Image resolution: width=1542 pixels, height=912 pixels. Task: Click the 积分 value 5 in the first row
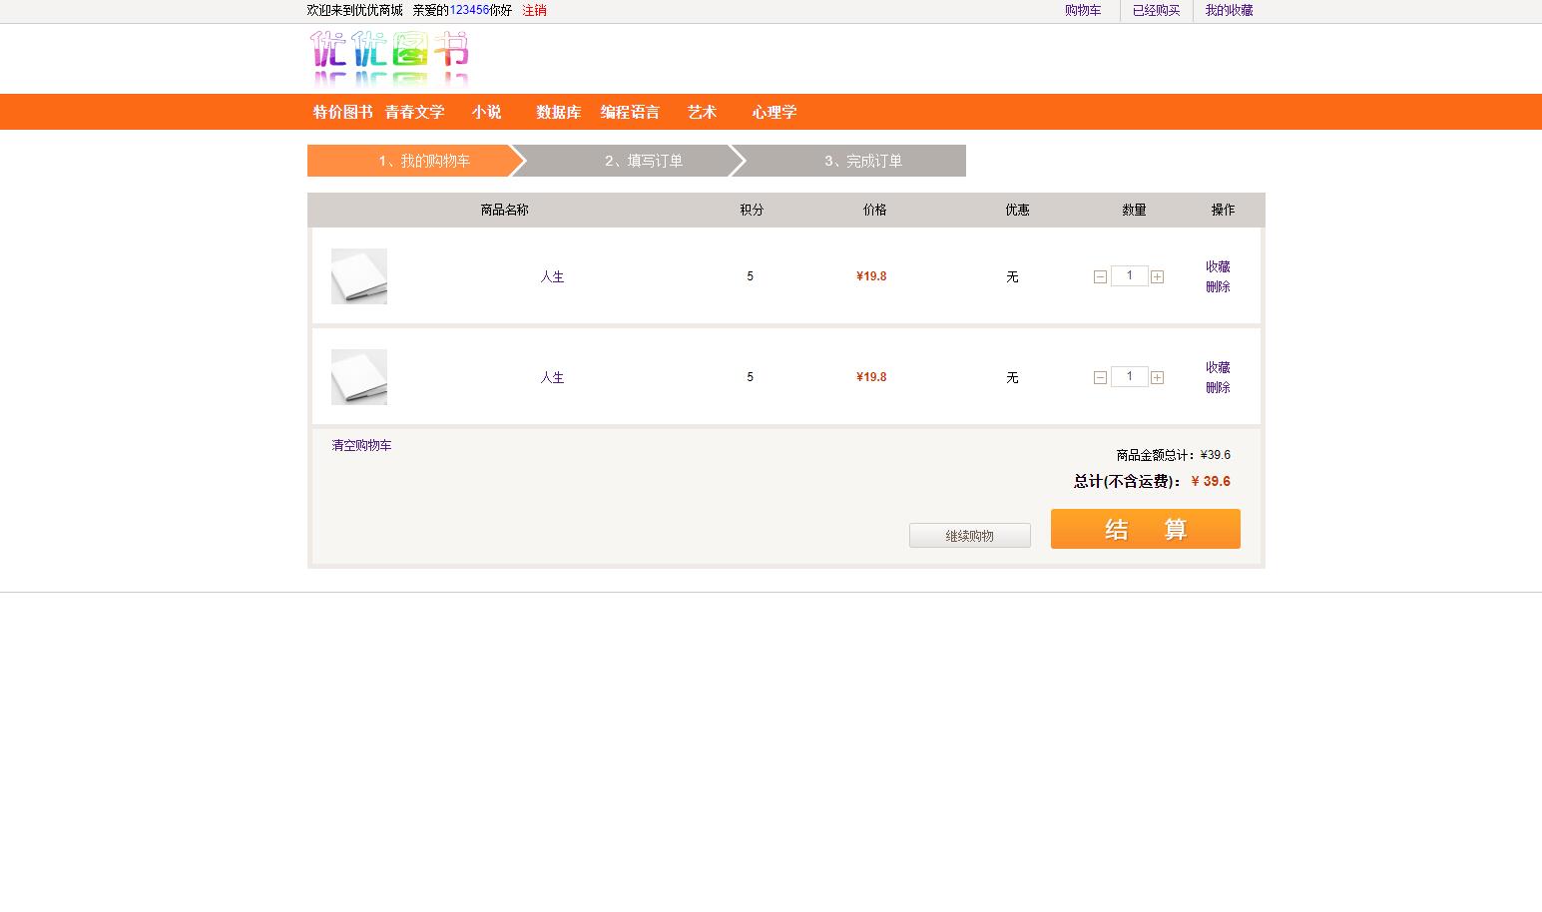(x=751, y=276)
